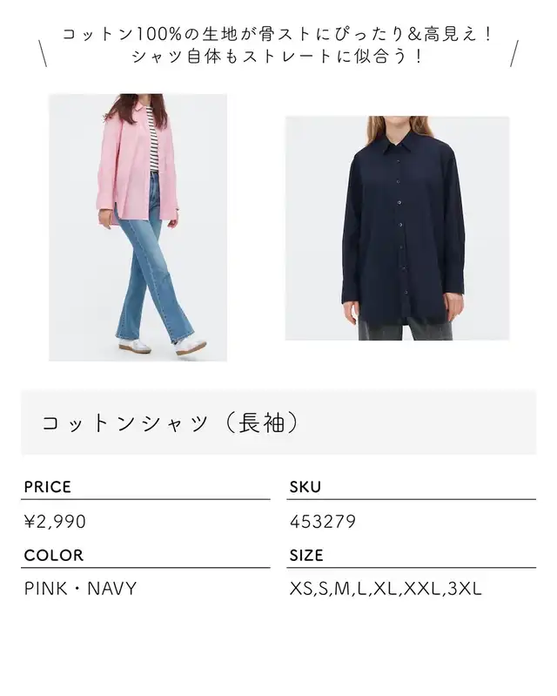The width and height of the screenshot is (557, 696).
Task: Click the right decorative slash mark
Action: coord(514,53)
